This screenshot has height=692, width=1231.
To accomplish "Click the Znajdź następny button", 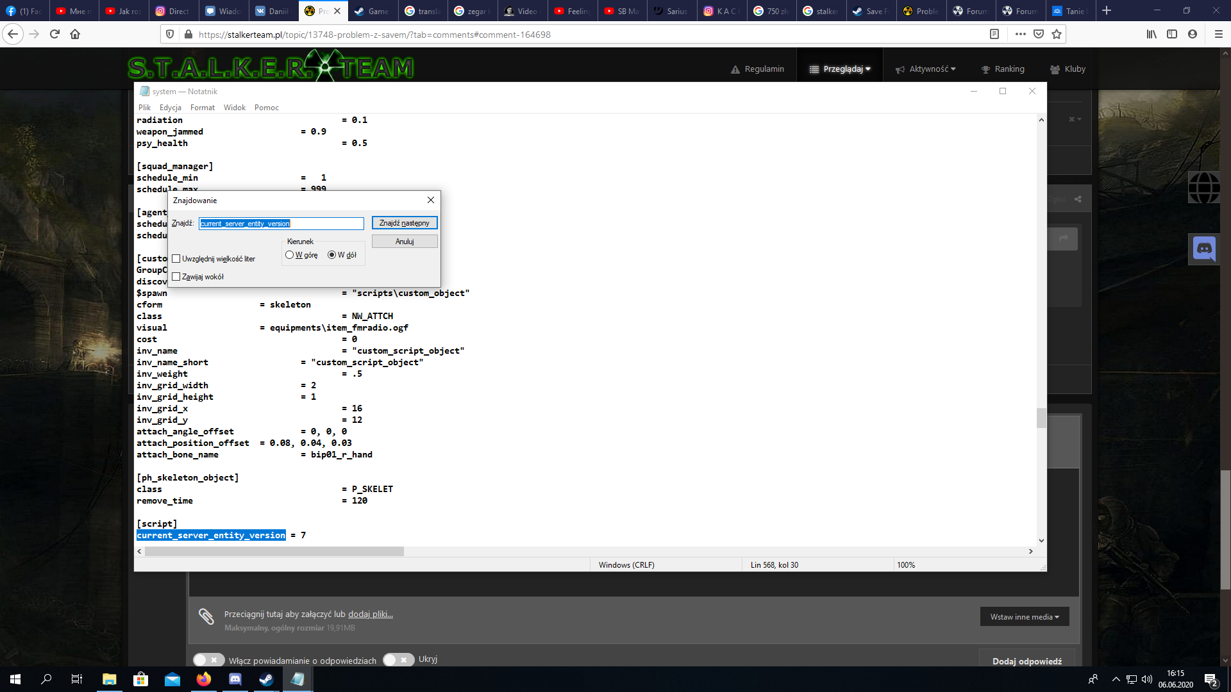I will (x=404, y=223).
